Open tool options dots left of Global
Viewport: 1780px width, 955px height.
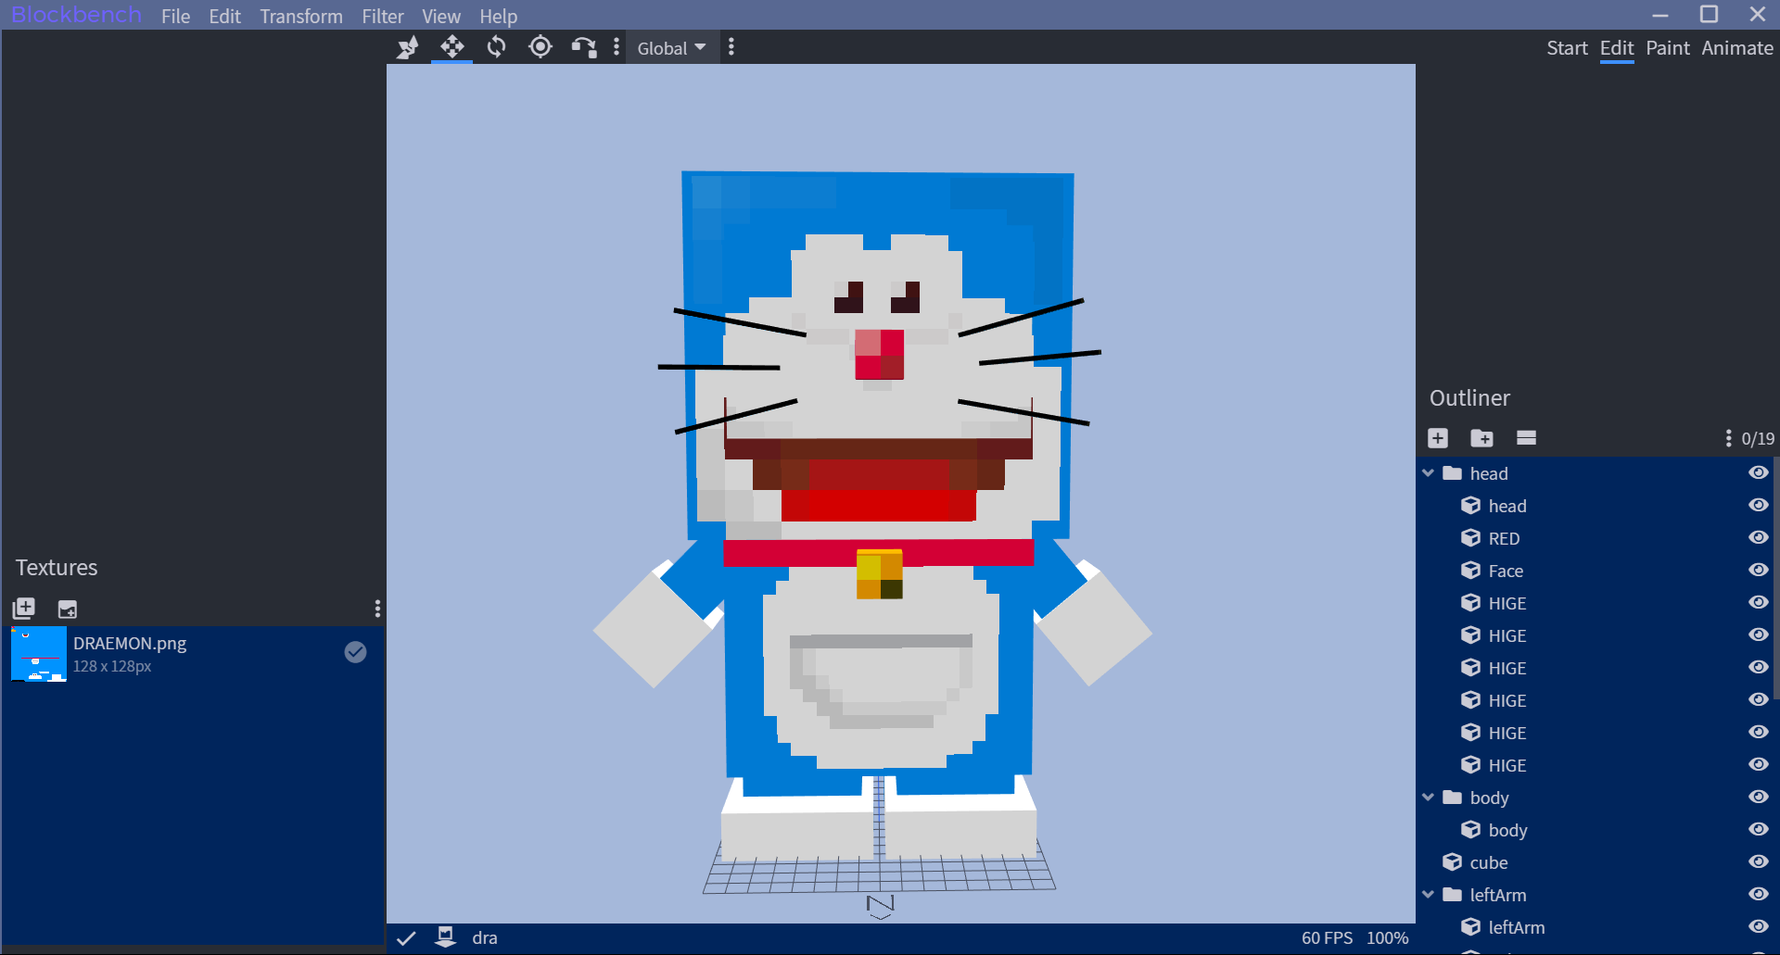coord(617,47)
